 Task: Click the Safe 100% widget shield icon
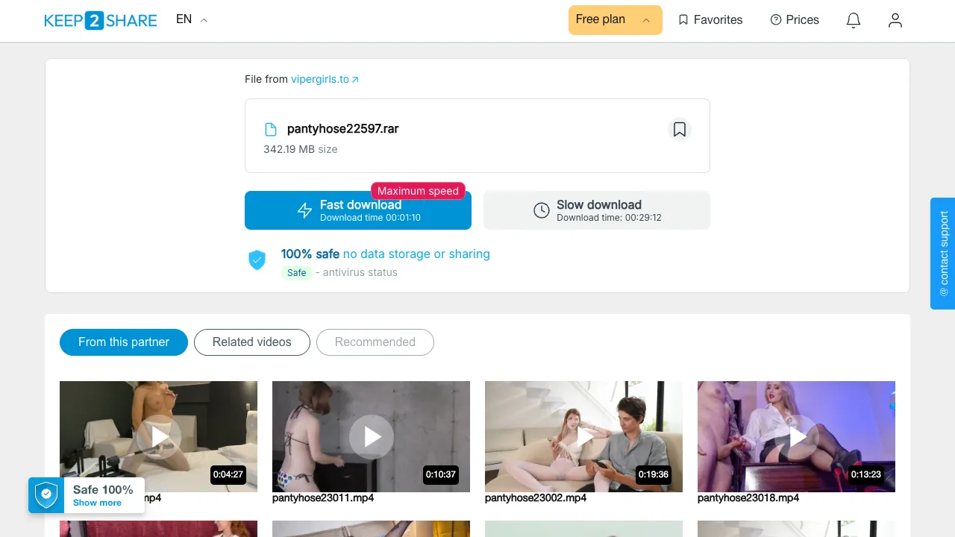click(47, 495)
